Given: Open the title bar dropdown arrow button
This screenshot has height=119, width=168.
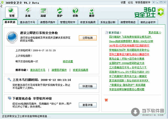Looking at the screenshot, I should pyautogui.click(x=154, y=2).
